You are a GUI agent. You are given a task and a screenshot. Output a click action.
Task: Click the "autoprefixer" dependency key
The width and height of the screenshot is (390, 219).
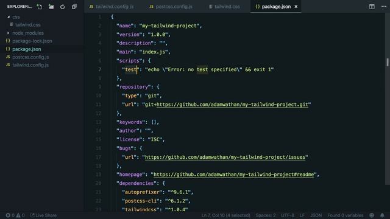pyautogui.click(x=142, y=192)
